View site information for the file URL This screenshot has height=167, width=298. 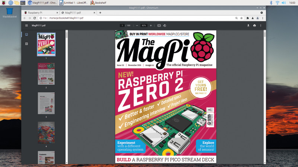click(41, 18)
